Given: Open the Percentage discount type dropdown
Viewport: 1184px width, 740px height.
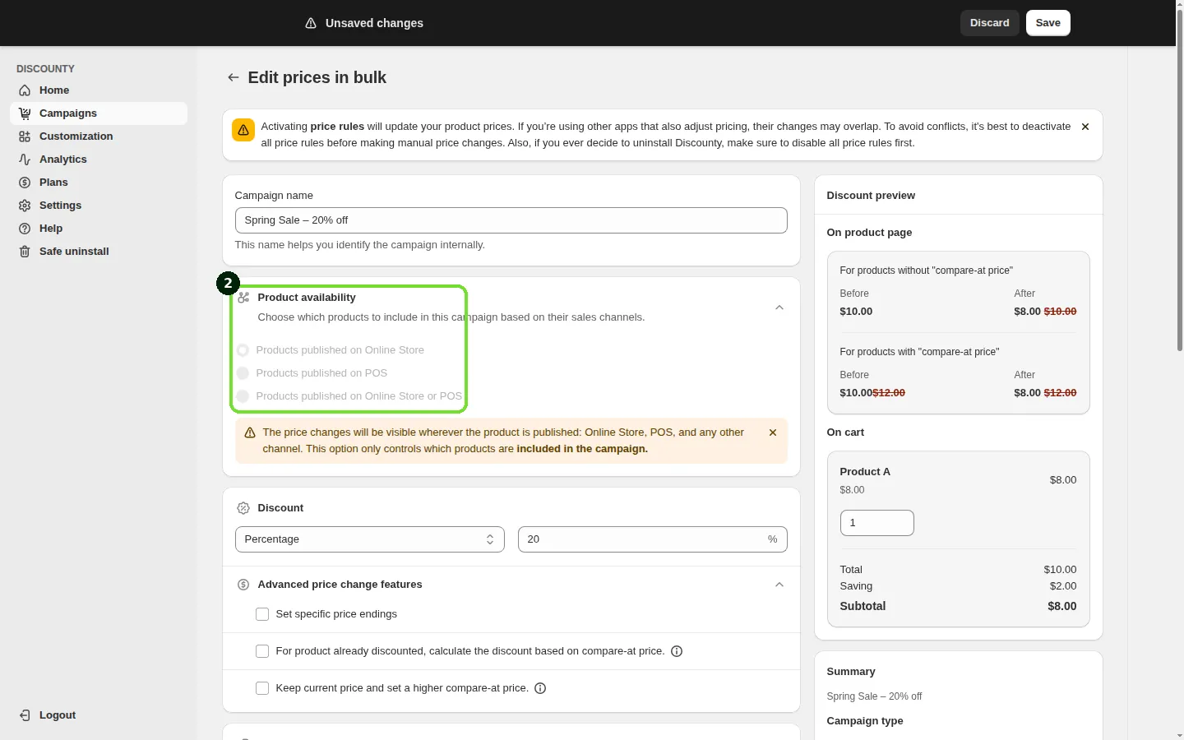Looking at the screenshot, I should tap(370, 539).
